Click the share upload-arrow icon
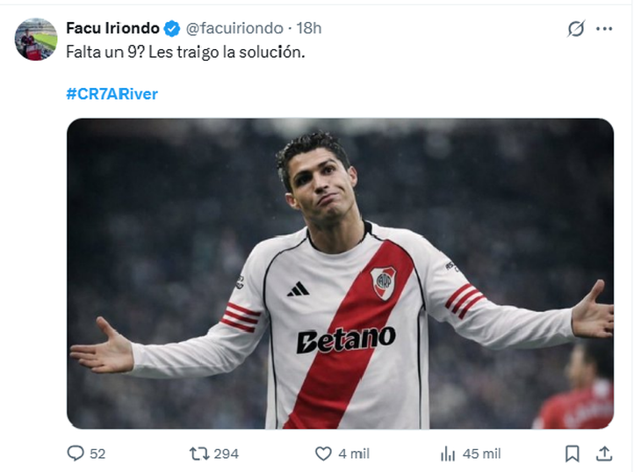This screenshot has height=472, width=641. tap(604, 454)
